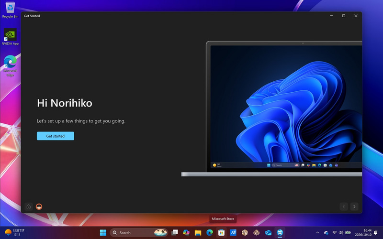Select the NVIDIA App desktop shortcut
383x239 pixels.
[10, 37]
